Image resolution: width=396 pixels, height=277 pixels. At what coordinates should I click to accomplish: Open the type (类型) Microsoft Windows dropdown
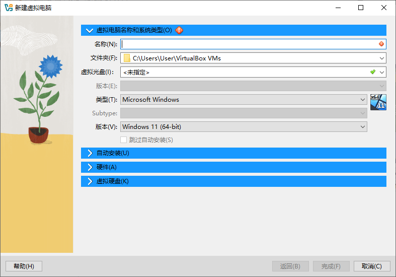(x=244, y=100)
